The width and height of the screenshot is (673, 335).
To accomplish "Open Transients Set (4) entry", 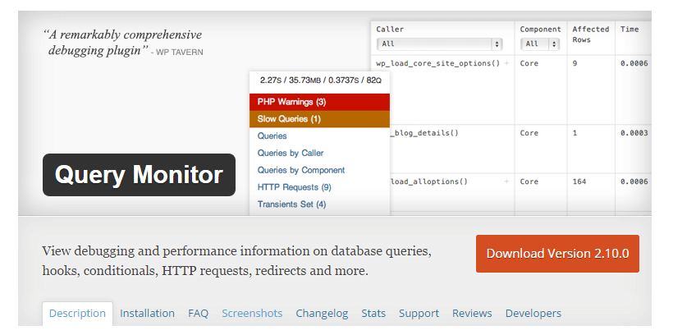I will [x=292, y=204].
